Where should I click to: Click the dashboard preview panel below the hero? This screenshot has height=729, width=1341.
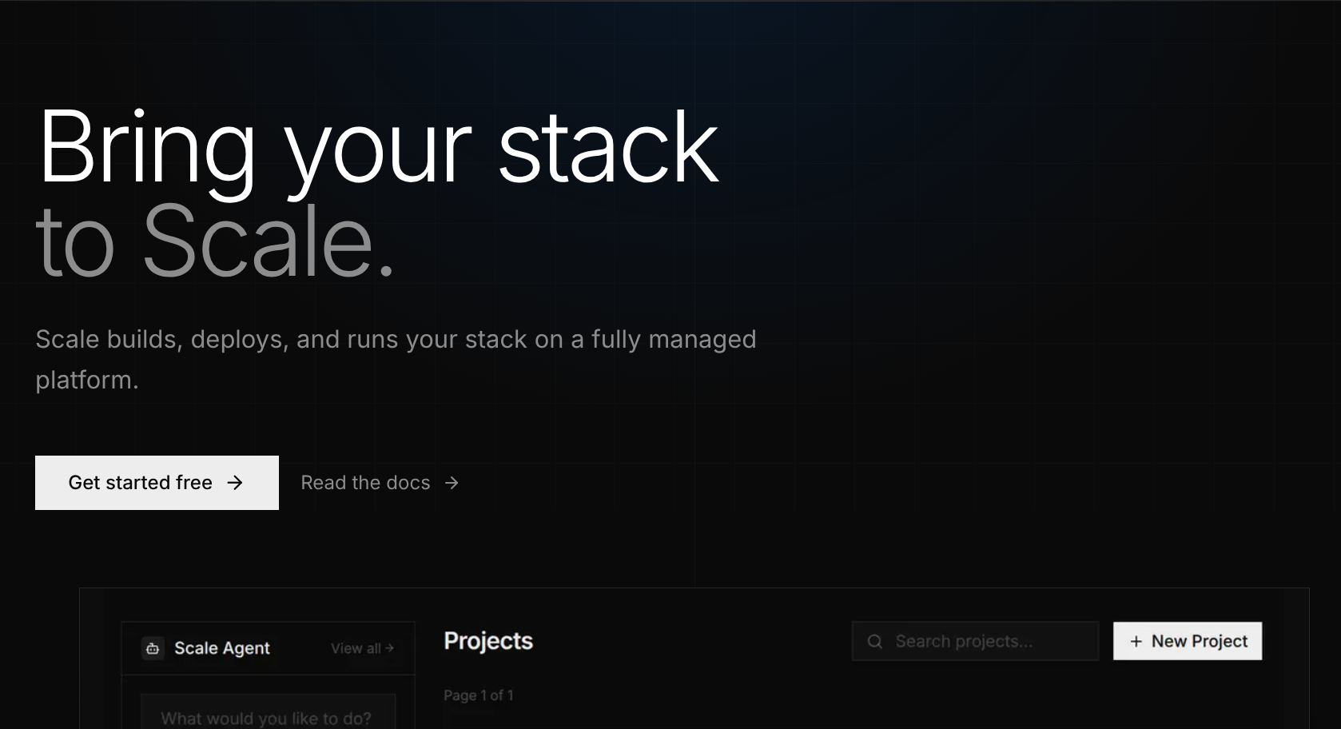tap(694, 659)
